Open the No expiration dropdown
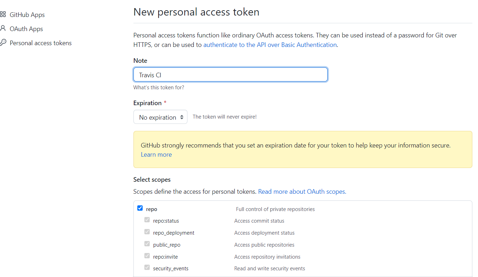478x277 pixels. (x=160, y=117)
